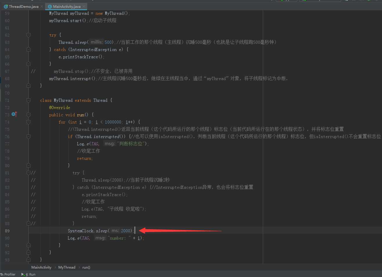Click the fold end marker on line 66
382x277 pixels.
coord(28,64)
